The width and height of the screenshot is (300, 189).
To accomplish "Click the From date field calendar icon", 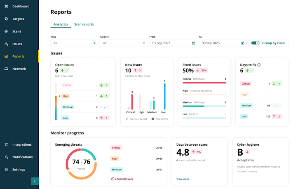I will pos(193,43).
